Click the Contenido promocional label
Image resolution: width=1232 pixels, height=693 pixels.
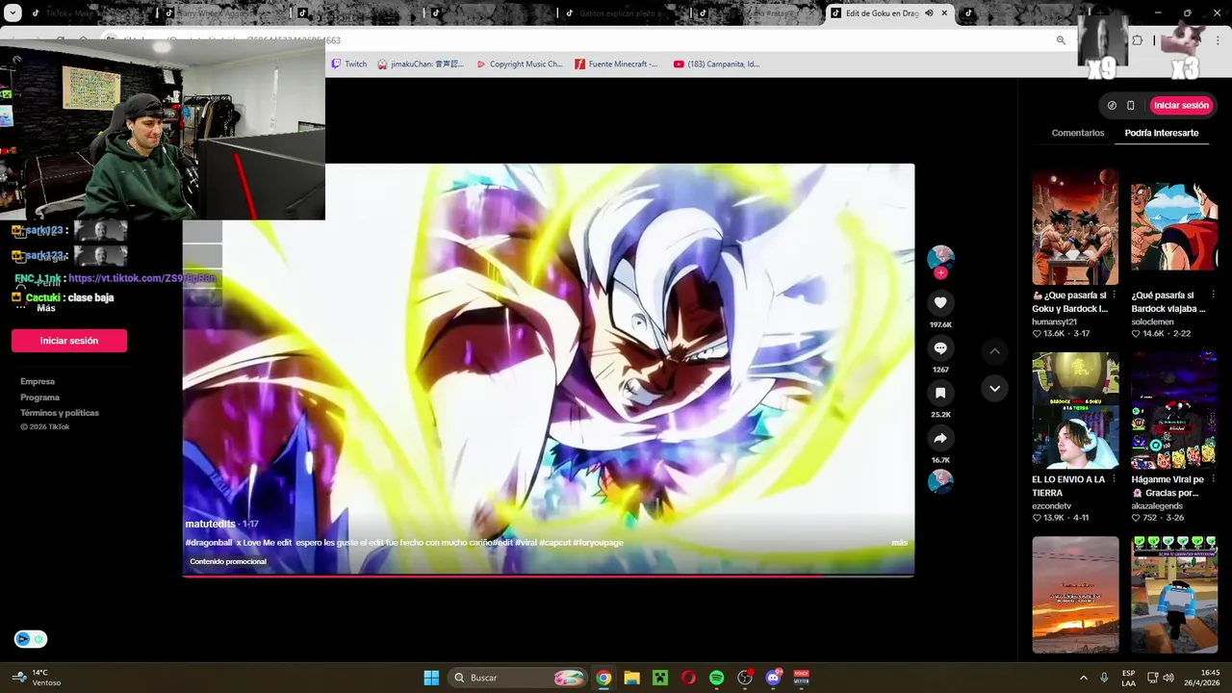point(228,561)
